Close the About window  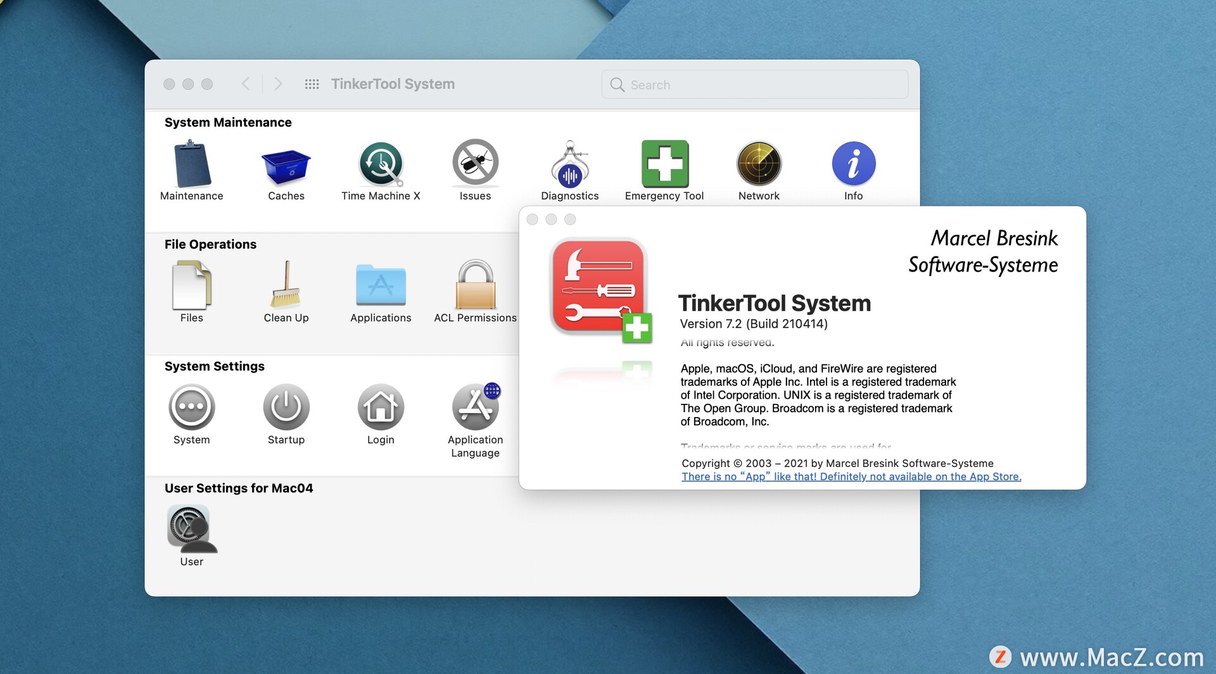click(533, 219)
